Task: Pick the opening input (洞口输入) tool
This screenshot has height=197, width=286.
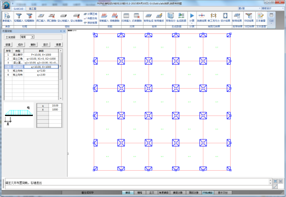Action: 41,18
